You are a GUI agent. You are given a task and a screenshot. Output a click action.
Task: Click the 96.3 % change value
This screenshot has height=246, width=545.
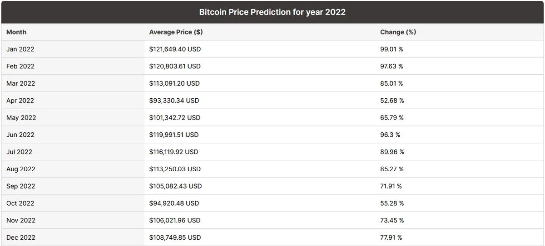(390, 135)
